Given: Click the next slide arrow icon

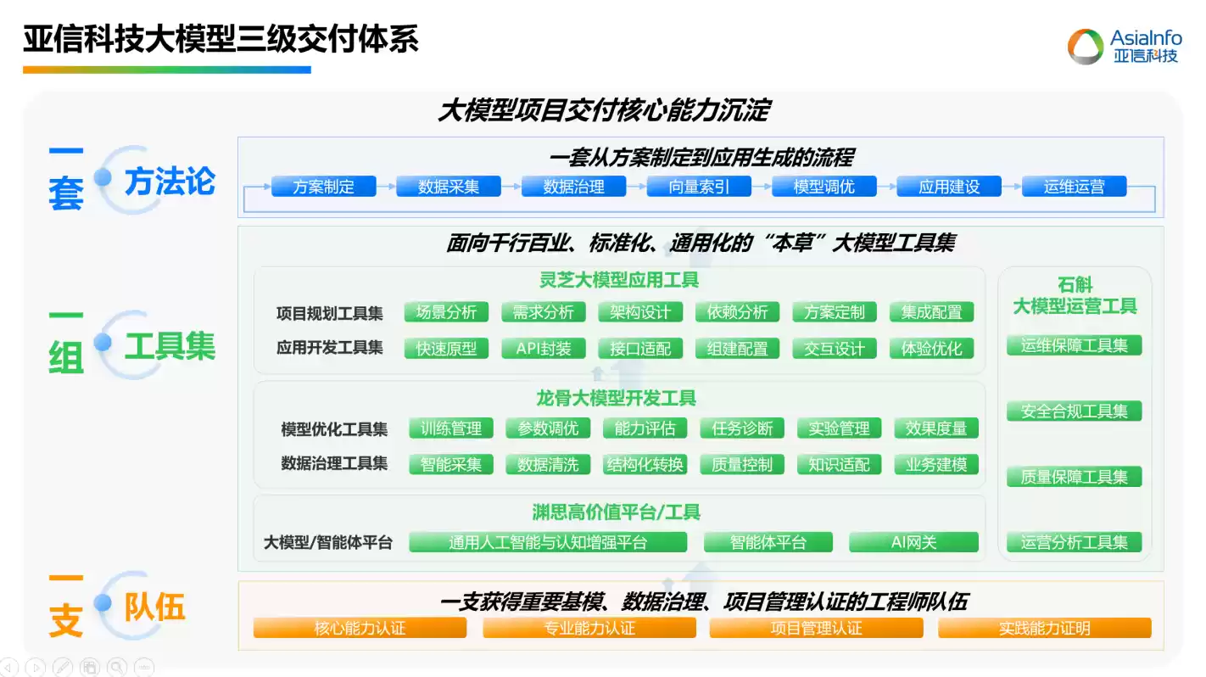Looking at the screenshot, I should (36, 667).
